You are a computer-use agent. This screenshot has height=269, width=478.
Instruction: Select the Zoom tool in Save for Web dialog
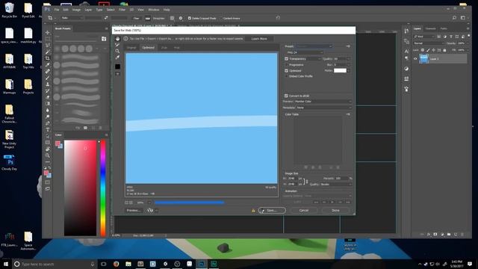118,52
